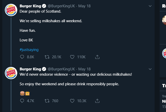Open the second tweet's more-options chevron
Image resolution: width=166 pixels, height=112 pixels.
(150, 69)
